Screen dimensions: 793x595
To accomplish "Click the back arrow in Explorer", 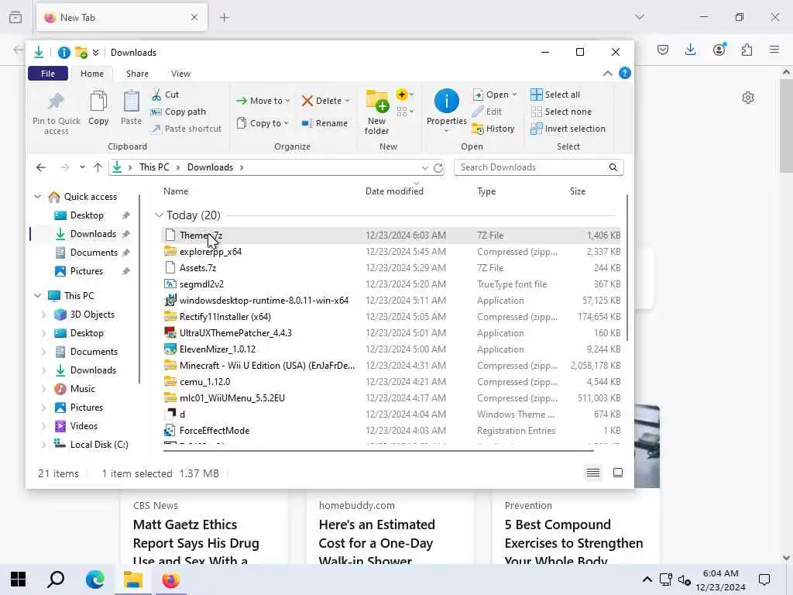I will (41, 167).
